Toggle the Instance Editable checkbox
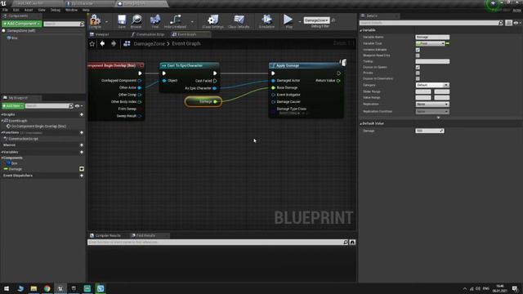The image size is (523, 294). pyautogui.click(x=418, y=50)
